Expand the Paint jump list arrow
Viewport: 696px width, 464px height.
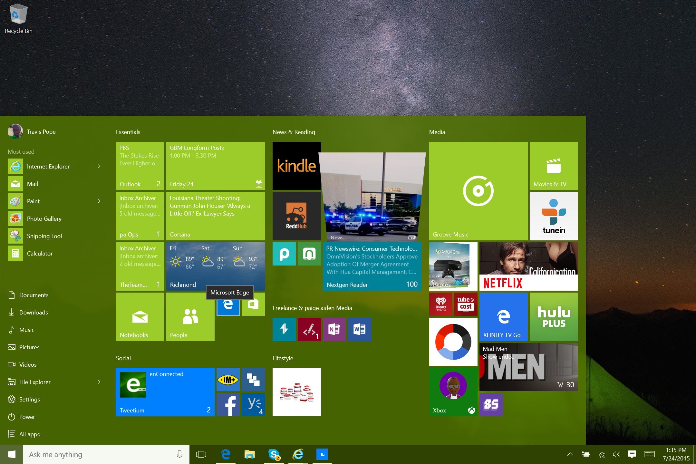[x=99, y=201]
